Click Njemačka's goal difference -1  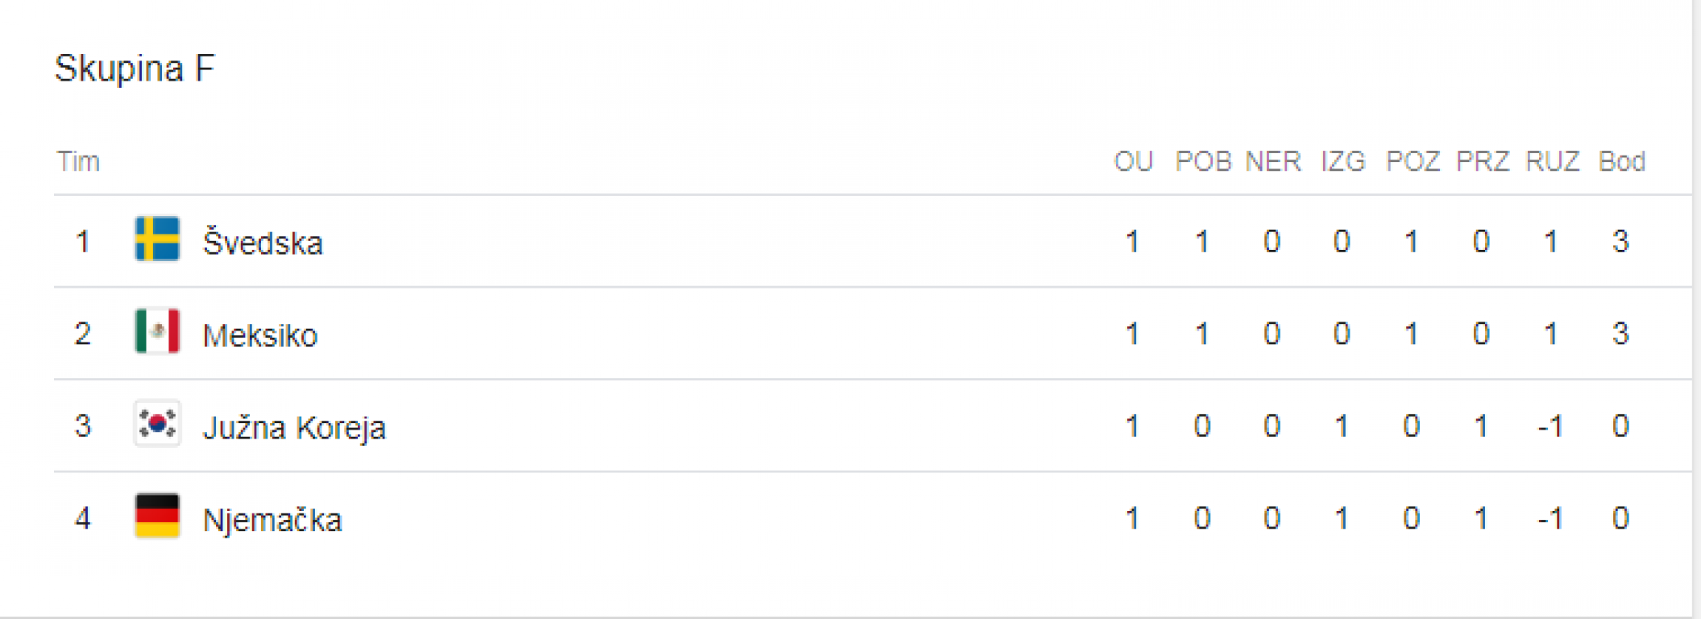tap(1550, 518)
